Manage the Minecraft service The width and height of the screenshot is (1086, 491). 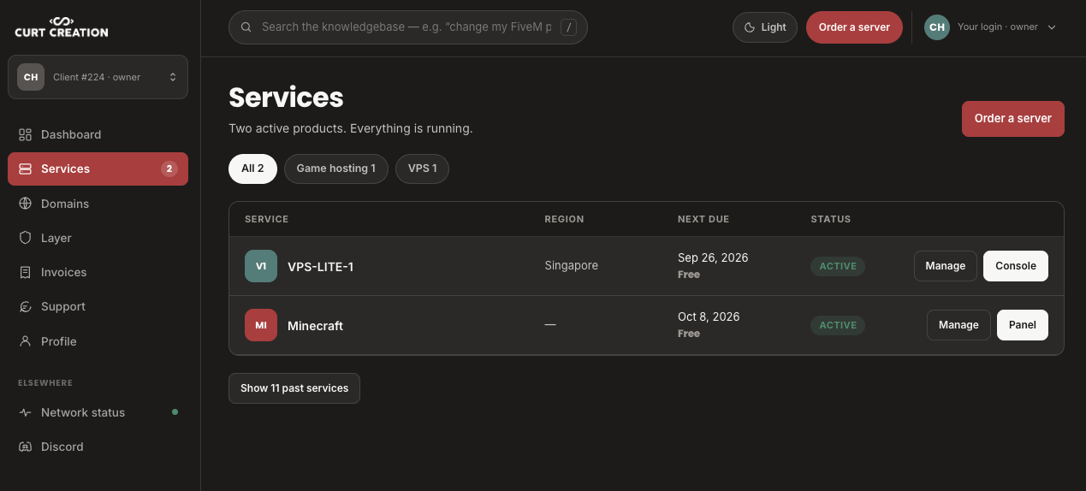pyautogui.click(x=958, y=325)
